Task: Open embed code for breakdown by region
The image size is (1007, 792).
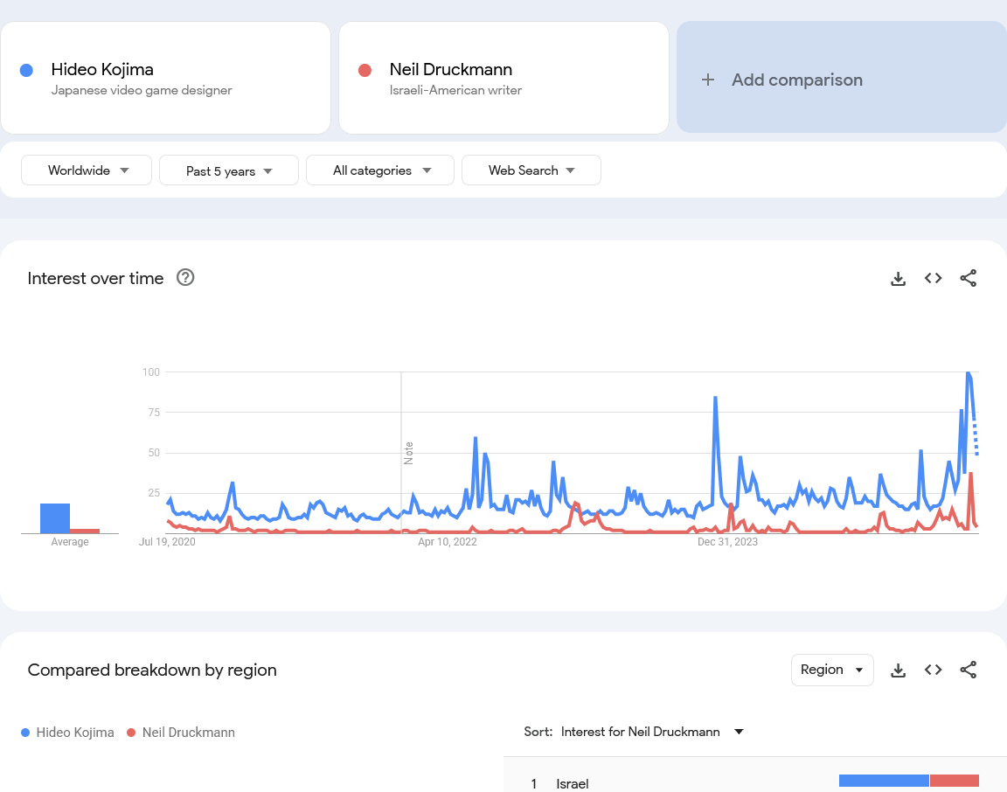Action: click(x=934, y=670)
